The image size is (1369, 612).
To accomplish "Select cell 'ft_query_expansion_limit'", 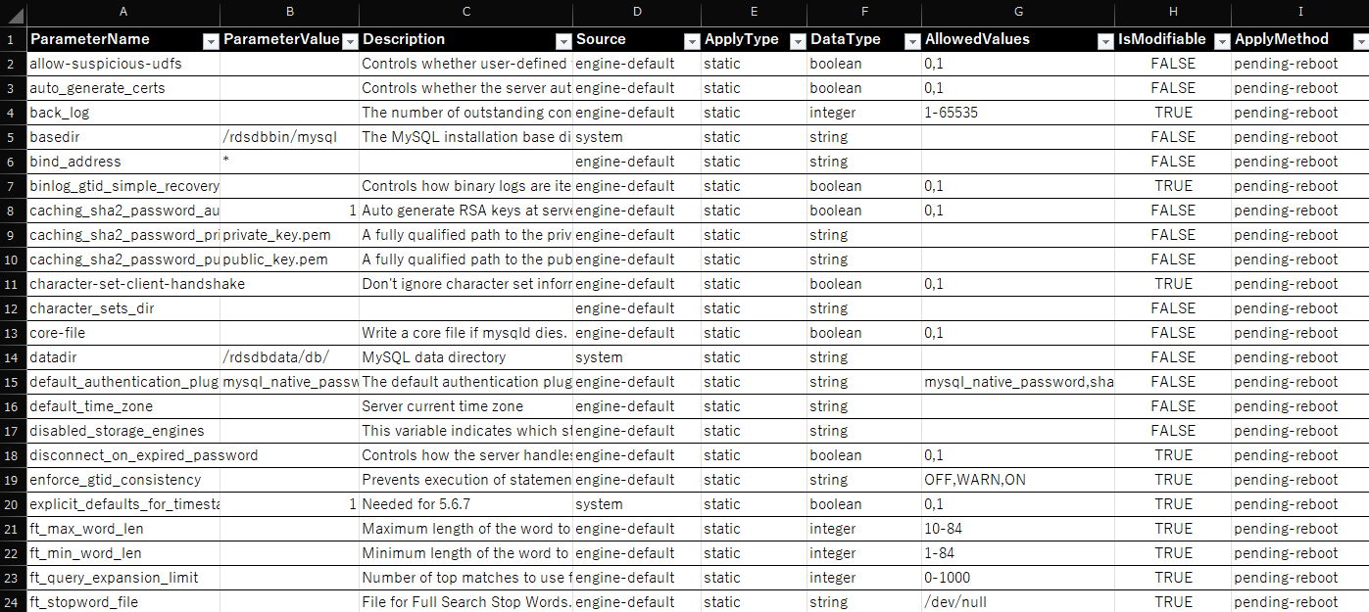I will pyautogui.click(x=122, y=578).
